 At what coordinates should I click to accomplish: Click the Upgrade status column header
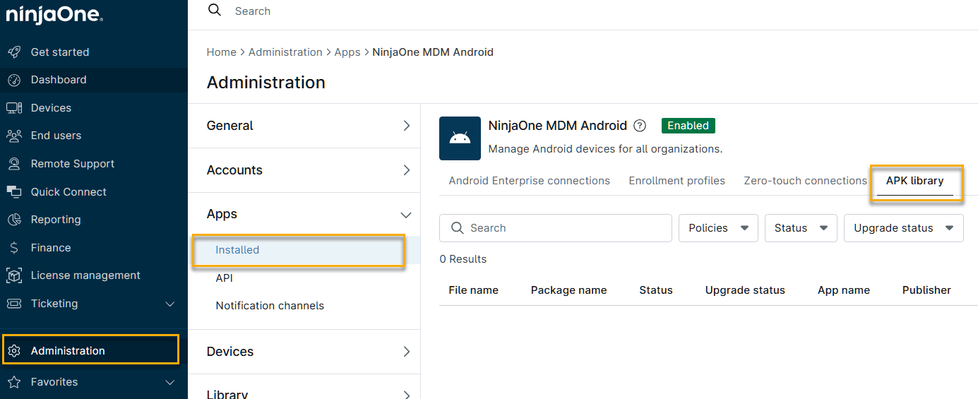point(745,290)
